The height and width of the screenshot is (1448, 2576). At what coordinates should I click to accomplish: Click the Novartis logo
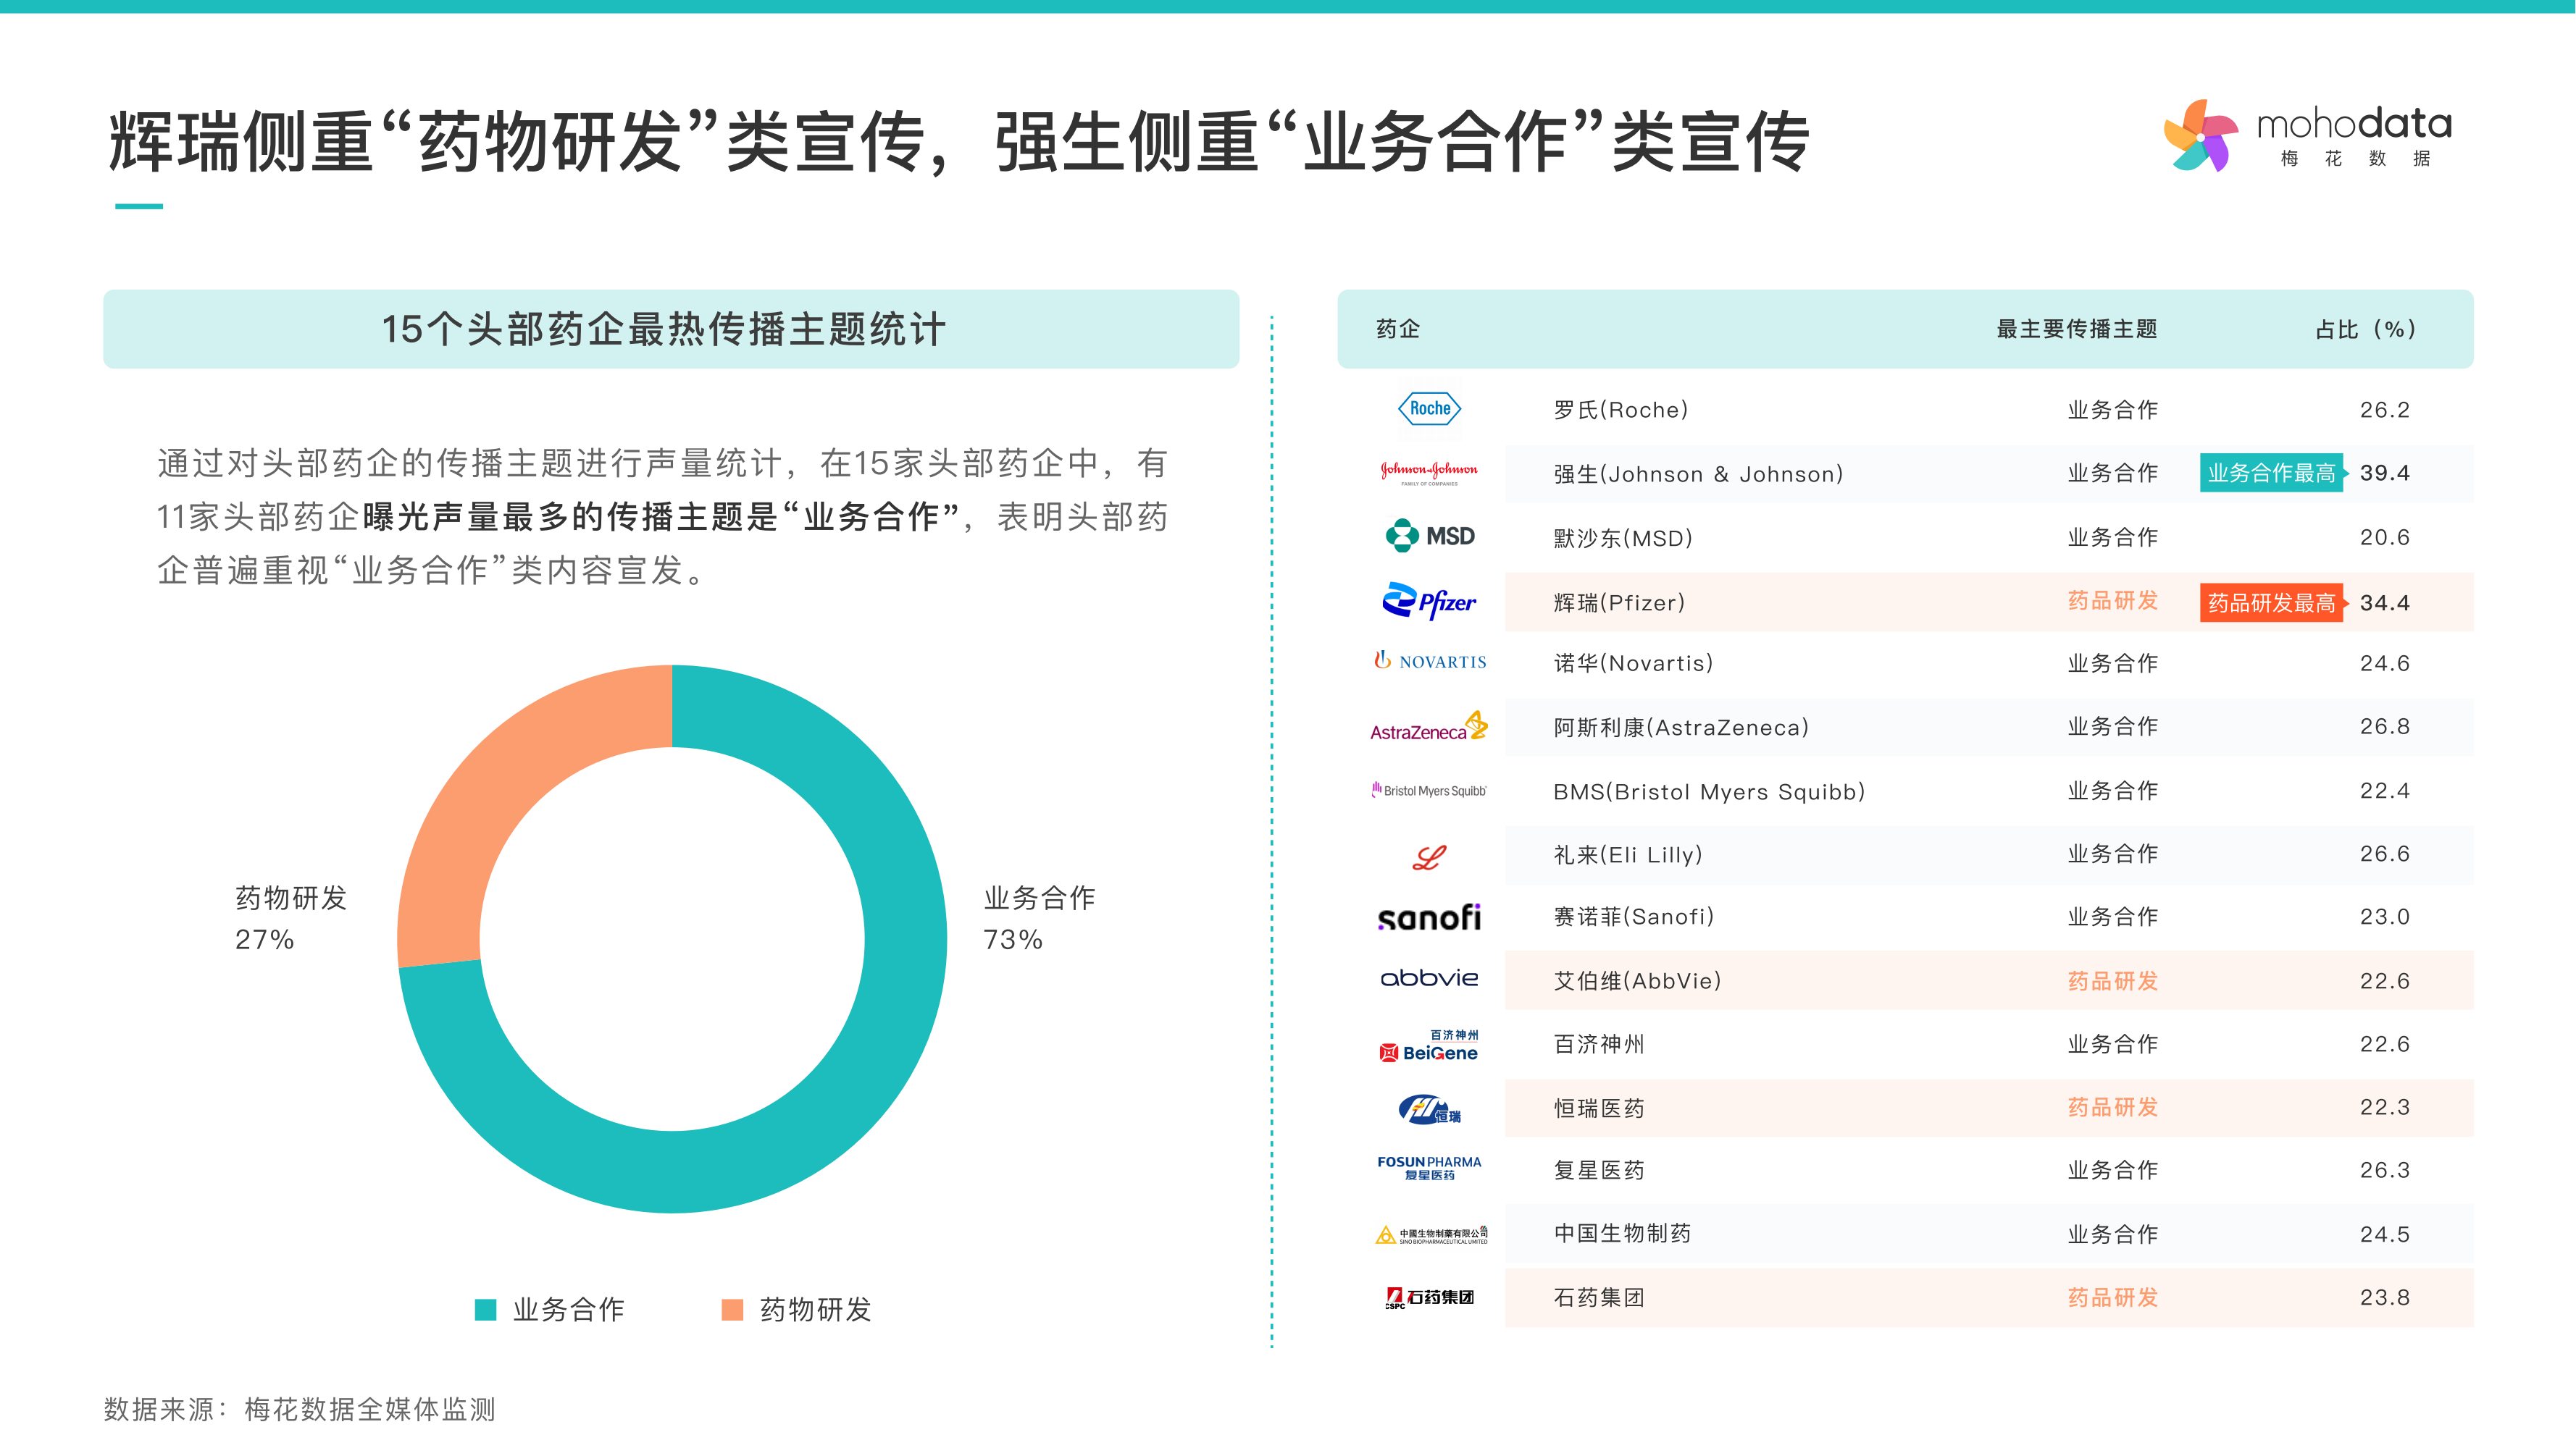(1430, 662)
